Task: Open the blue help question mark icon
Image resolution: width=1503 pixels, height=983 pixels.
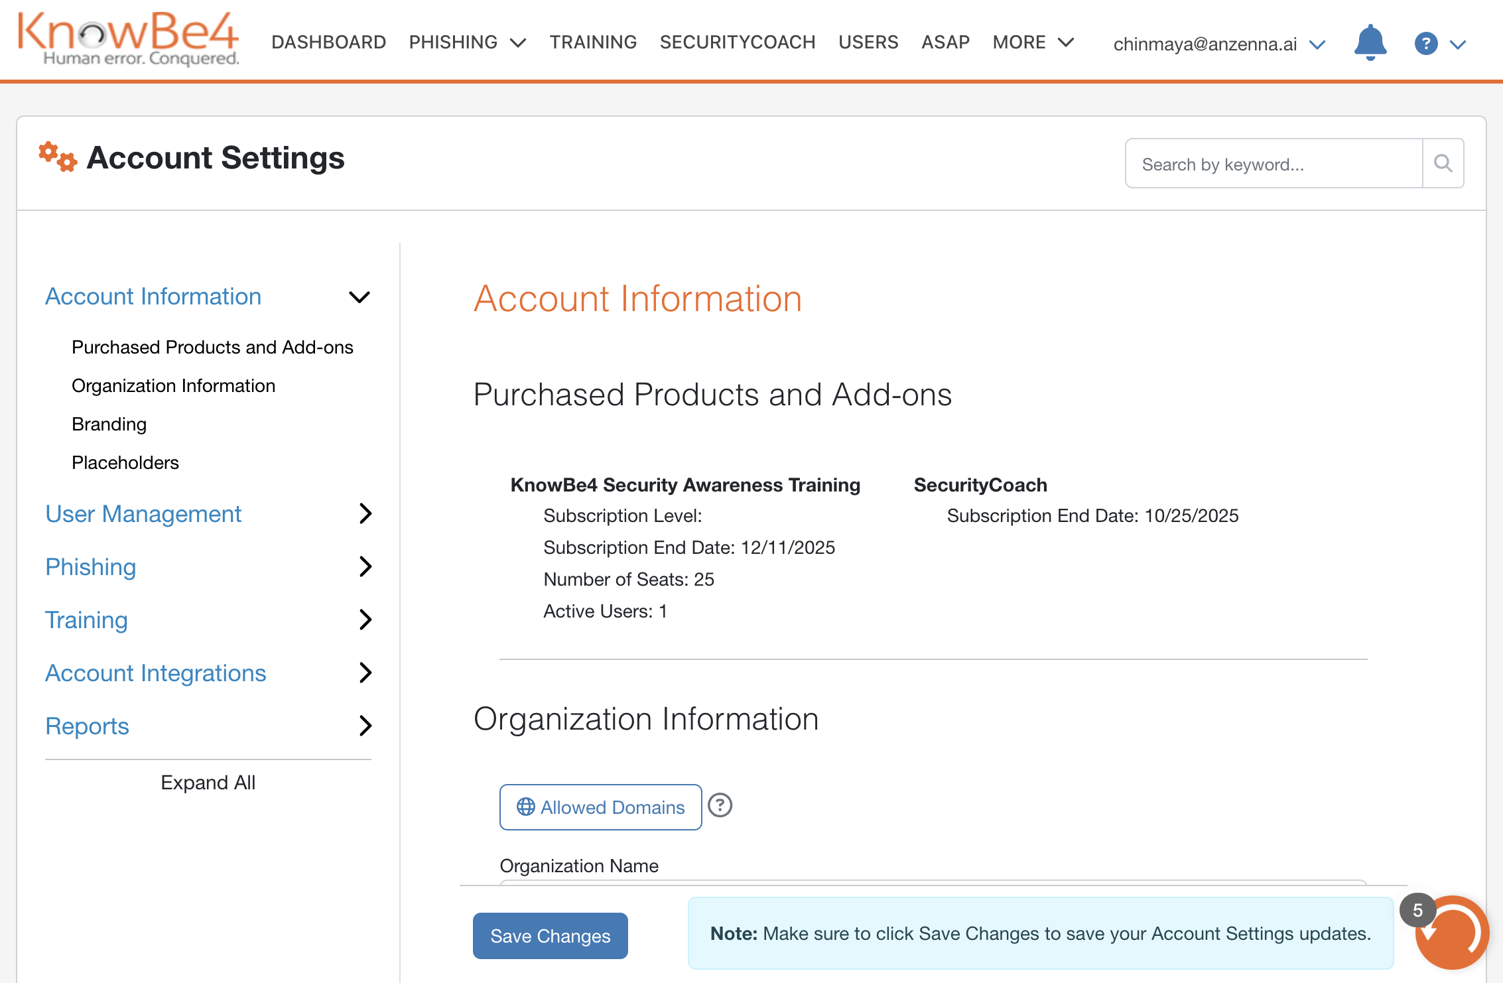Action: pos(1425,44)
